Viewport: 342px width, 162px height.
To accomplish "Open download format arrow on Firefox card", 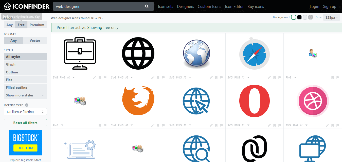I will pyautogui.click(x=132, y=125).
